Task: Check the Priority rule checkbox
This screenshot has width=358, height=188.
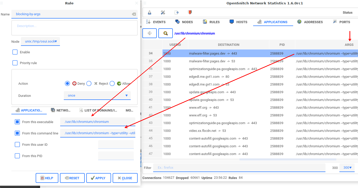Action: point(15,63)
